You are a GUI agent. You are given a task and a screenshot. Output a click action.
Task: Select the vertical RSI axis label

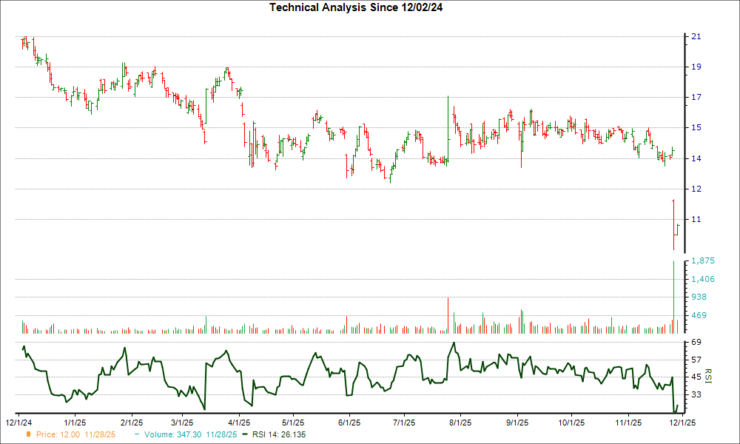point(707,376)
